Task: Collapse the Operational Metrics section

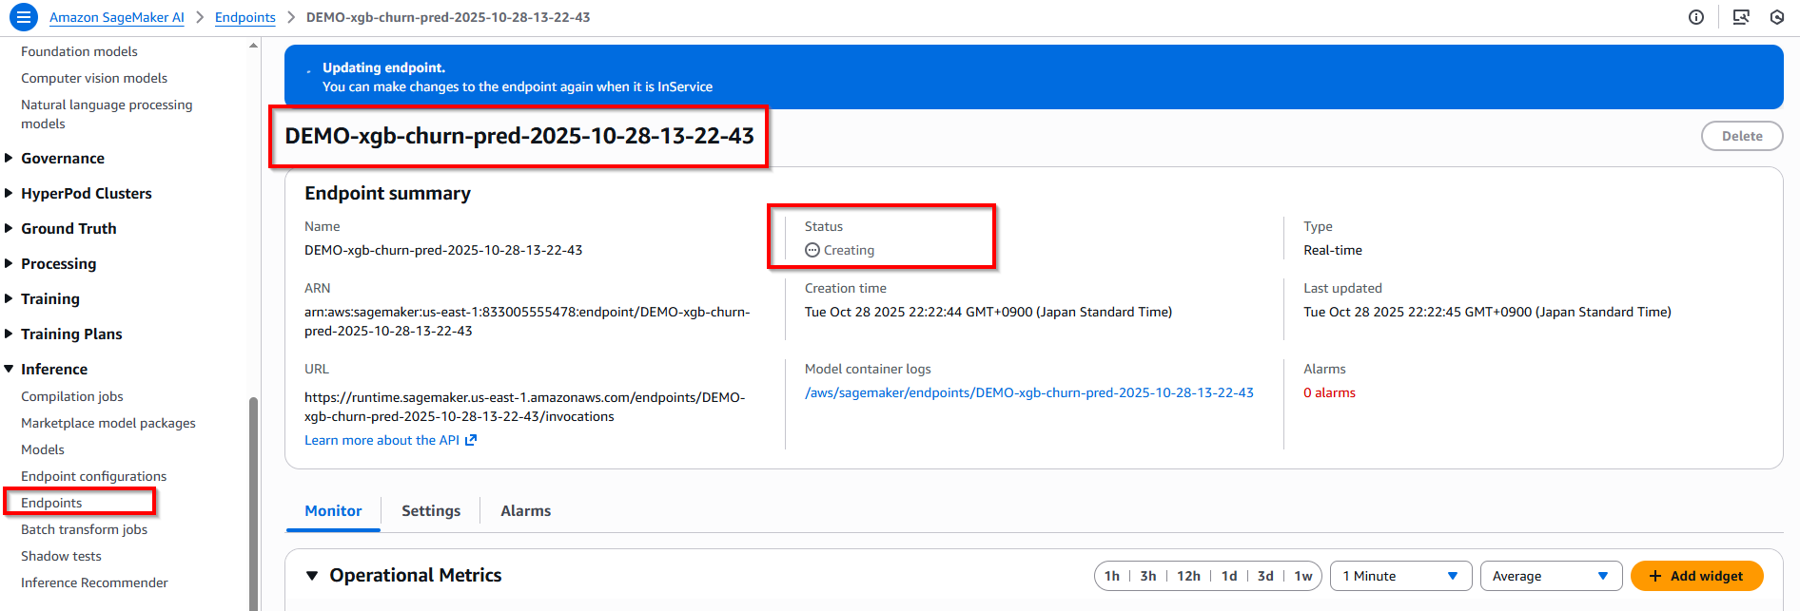Action: coord(312,576)
